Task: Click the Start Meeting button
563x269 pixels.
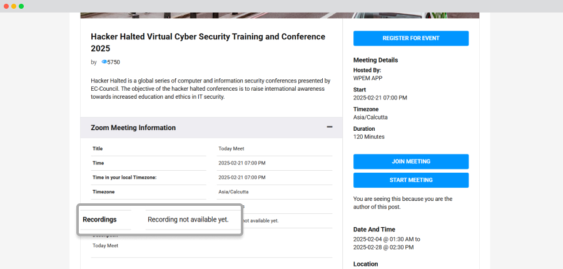Action: click(x=411, y=180)
